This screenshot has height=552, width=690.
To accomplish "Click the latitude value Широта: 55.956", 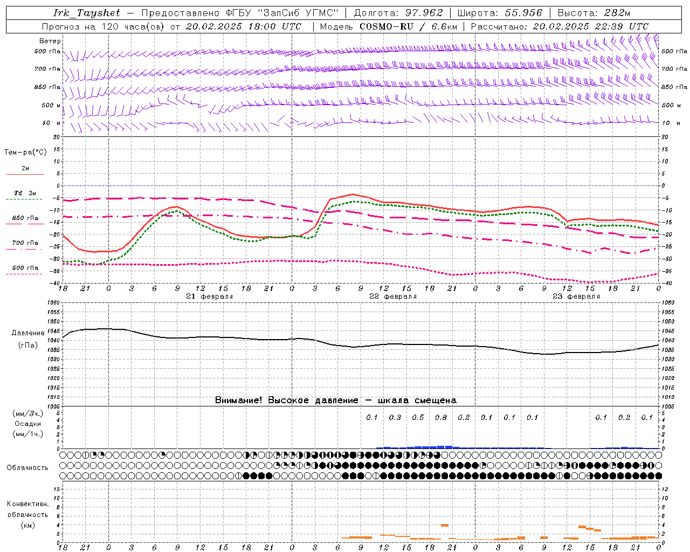I will [x=499, y=13].
